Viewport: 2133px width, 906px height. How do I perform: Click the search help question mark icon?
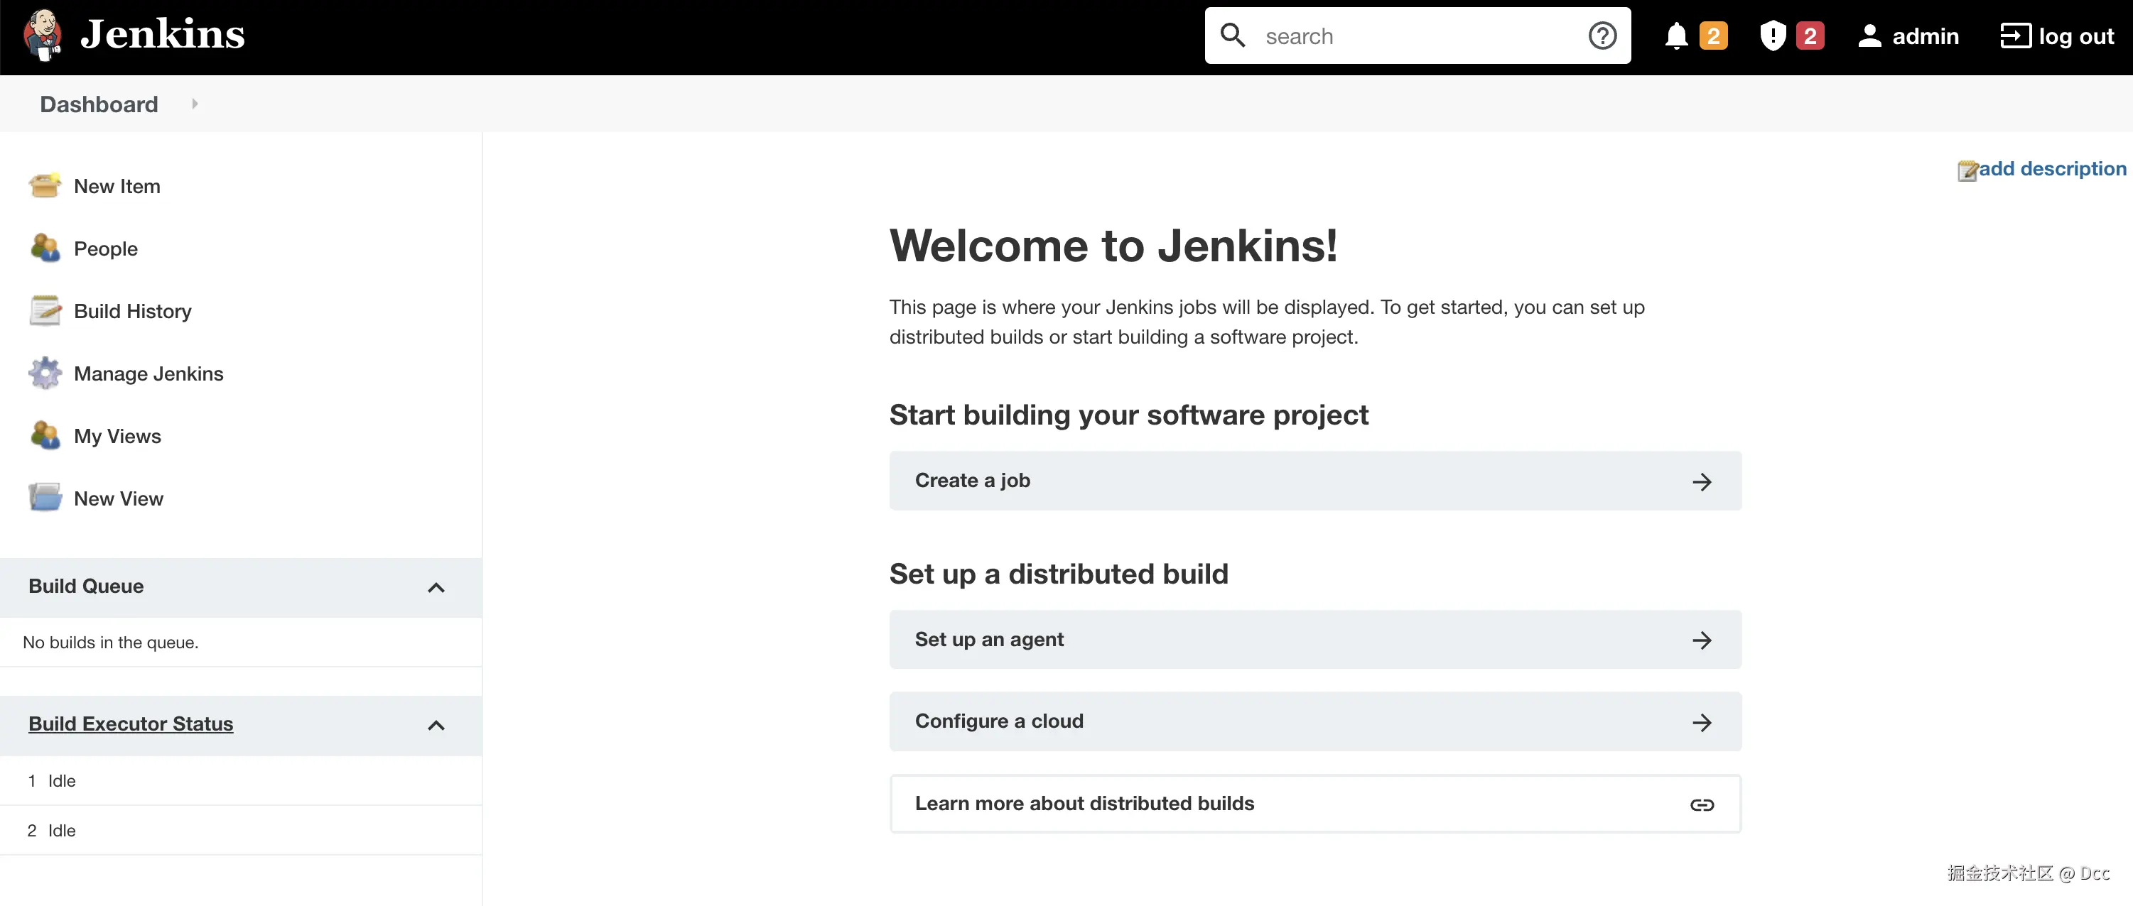point(1602,36)
